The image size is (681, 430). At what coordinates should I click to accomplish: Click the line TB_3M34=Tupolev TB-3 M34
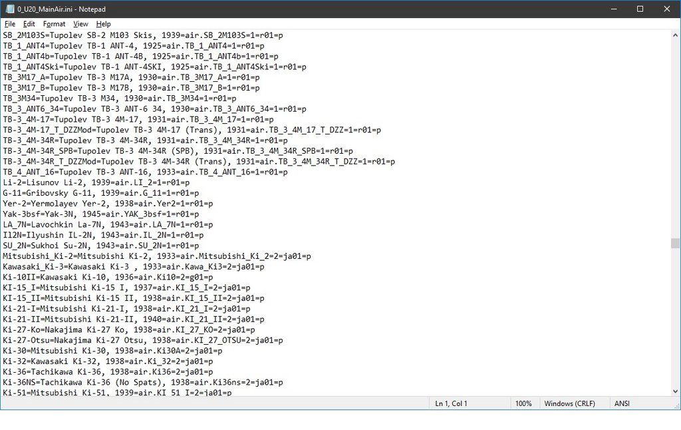pos(120,99)
